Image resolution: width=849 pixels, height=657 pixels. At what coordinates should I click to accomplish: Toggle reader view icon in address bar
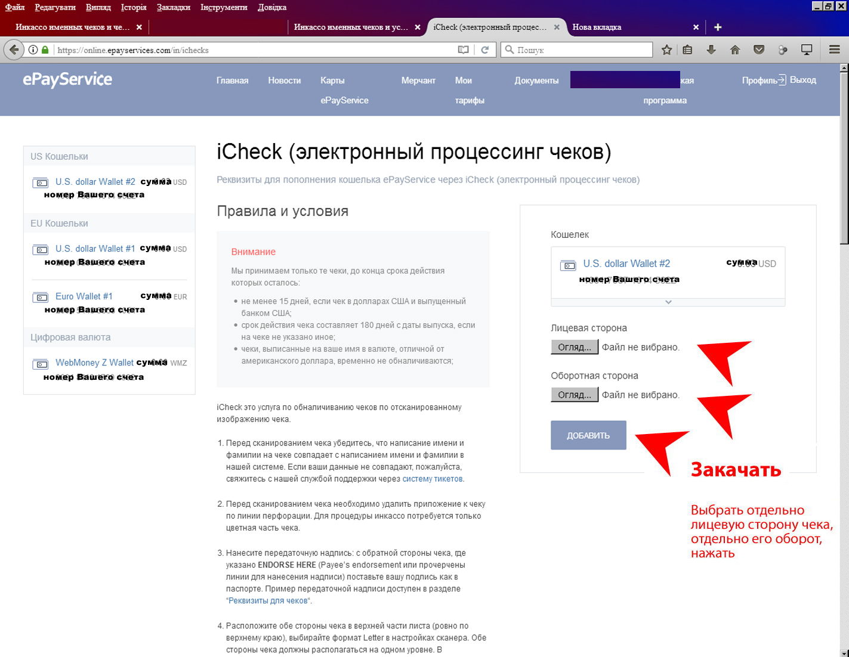463,50
